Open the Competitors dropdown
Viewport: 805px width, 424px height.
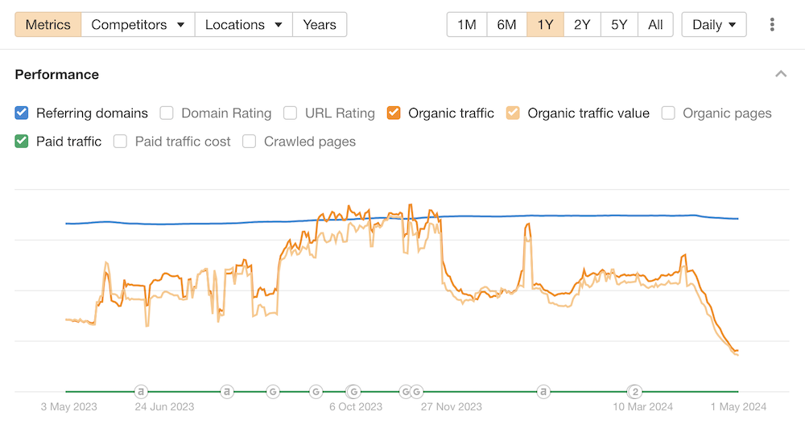[x=138, y=25]
